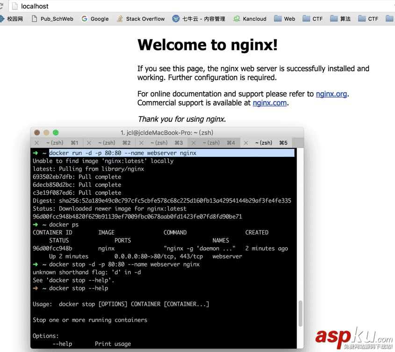This screenshot has width=395, height=352.
Task: Click the terminal window scrollbar thumb
Action: pos(300,314)
